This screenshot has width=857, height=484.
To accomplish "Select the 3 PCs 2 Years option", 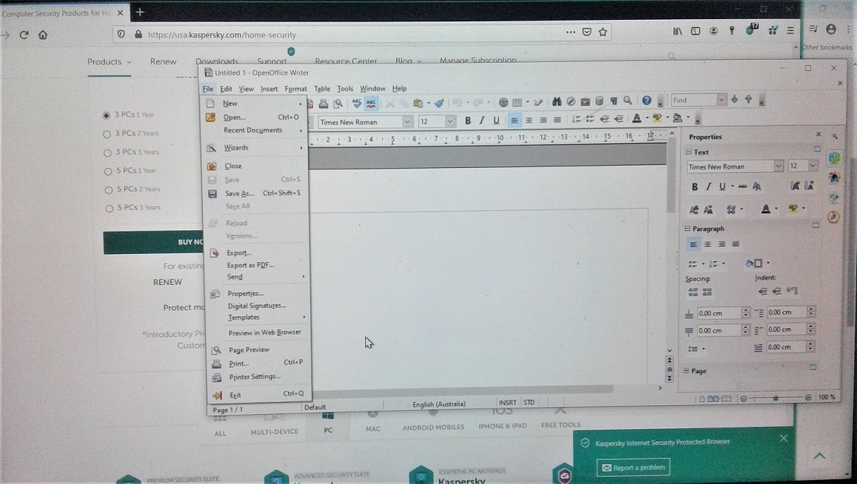I will [107, 134].
